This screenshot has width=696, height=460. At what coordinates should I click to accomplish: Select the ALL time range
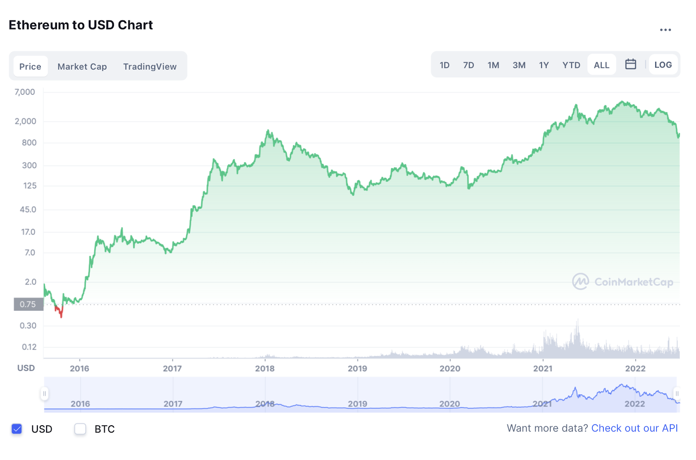[602, 65]
